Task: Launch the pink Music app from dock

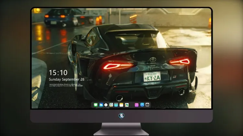Action: click(136, 105)
